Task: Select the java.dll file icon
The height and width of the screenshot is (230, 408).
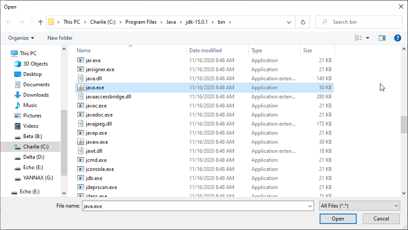Action: point(81,79)
